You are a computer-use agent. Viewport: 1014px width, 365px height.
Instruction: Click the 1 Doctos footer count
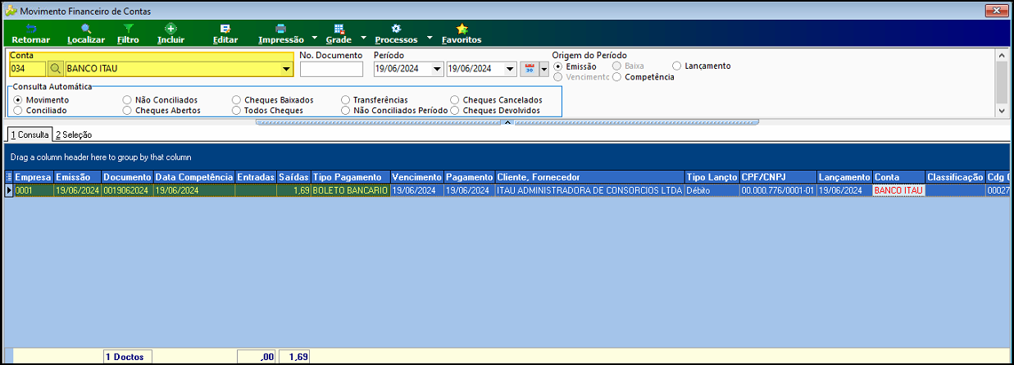pyautogui.click(x=127, y=357)
